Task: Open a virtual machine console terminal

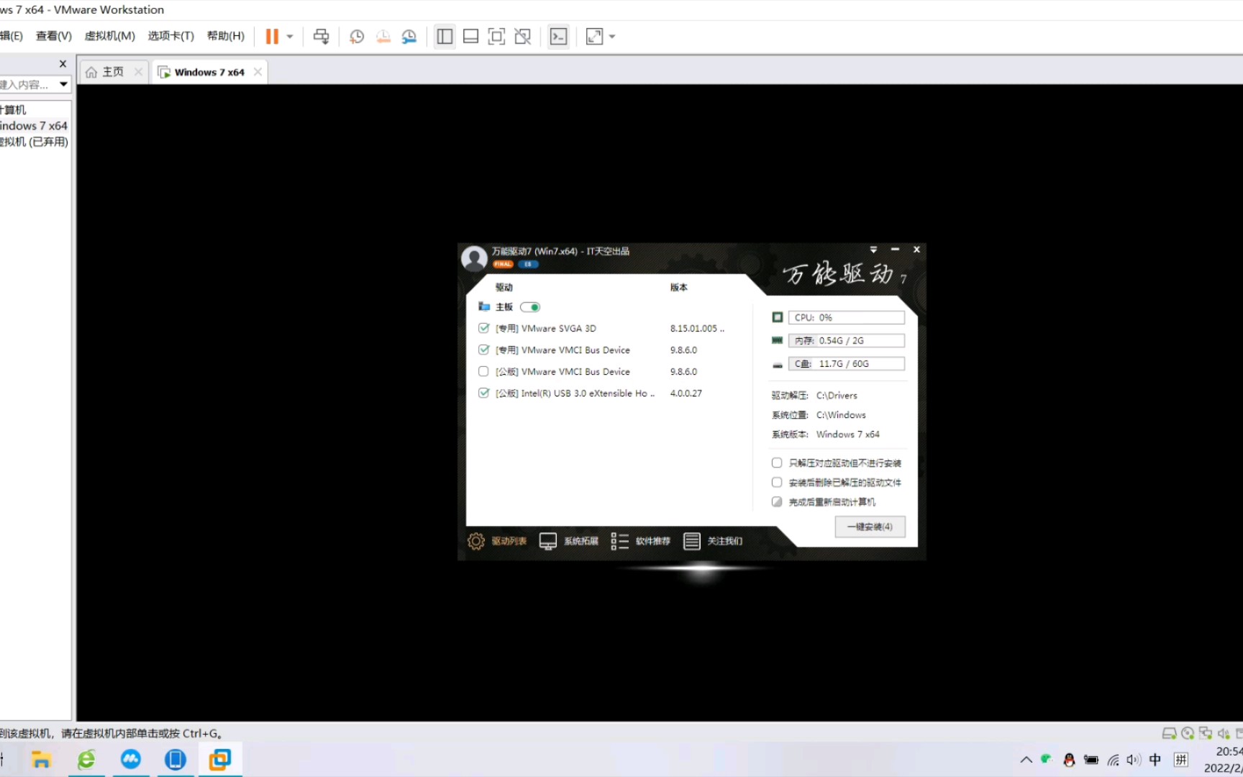Action: [558, 36]
